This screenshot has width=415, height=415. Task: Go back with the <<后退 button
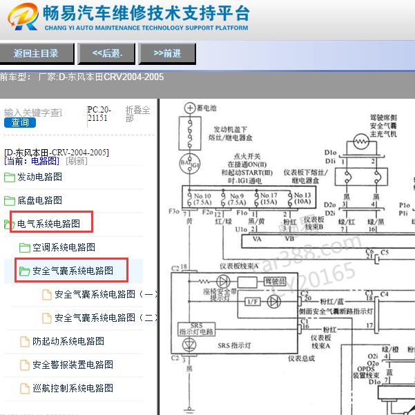[106, 54]
